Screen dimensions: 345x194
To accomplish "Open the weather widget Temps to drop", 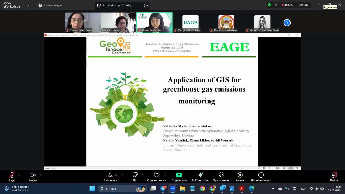I will 17,189.
